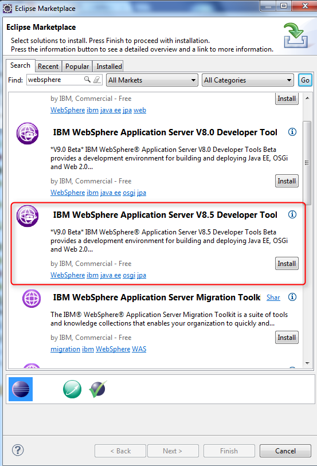Click the results scrollbar down arrow
Viewport: 317px width, 466px height.
tap(307, 363)
